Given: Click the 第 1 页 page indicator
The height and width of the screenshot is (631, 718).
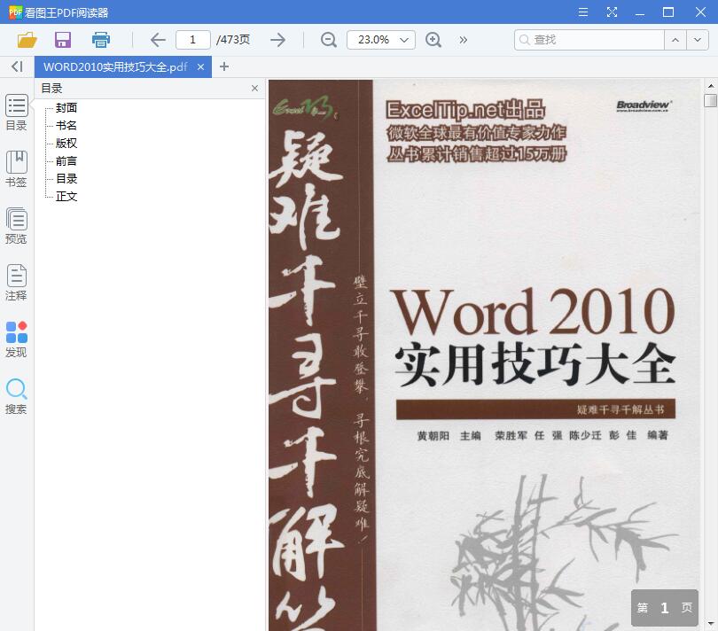Looking at the screenshot, I should [x=665, y=608].
